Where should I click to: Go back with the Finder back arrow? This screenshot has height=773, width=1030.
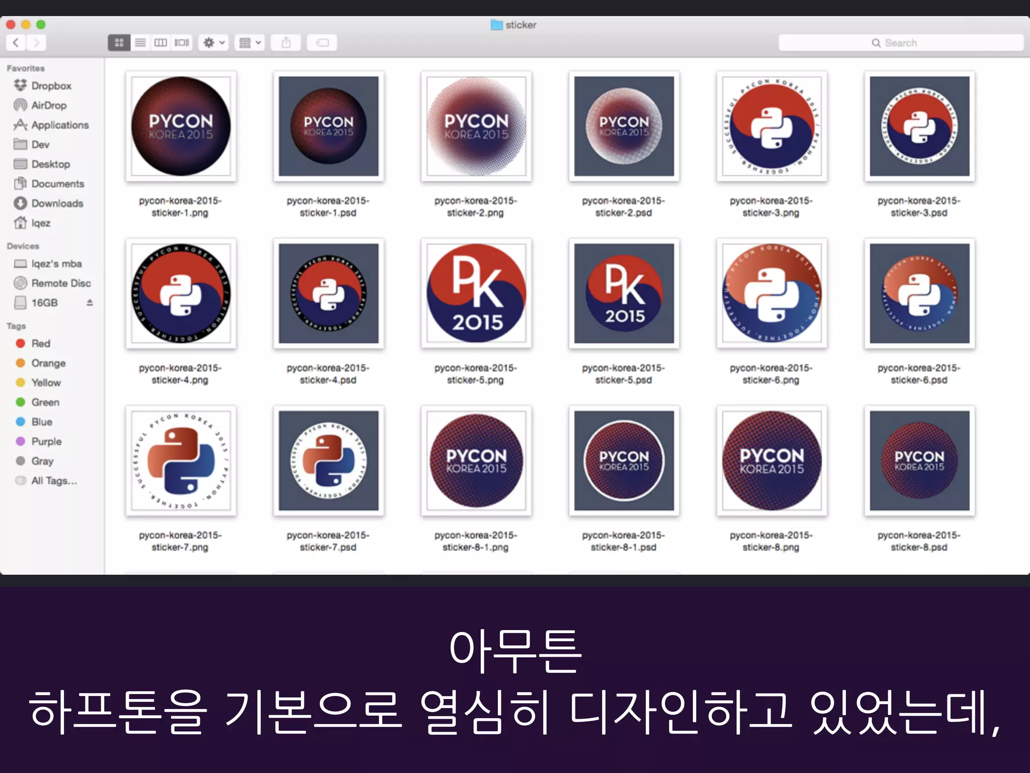coord(16,43)
